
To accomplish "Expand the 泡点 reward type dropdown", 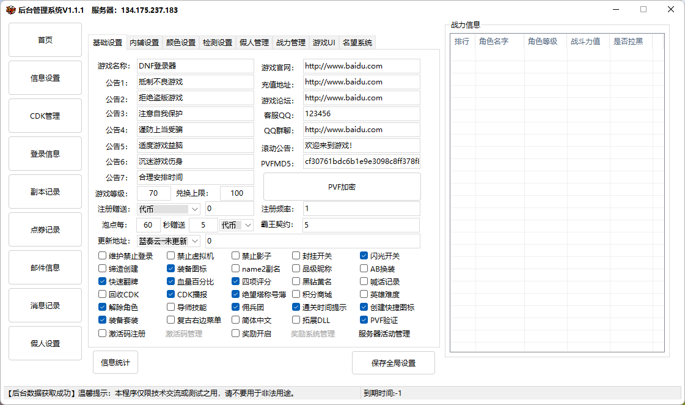I will click(248, 225).
